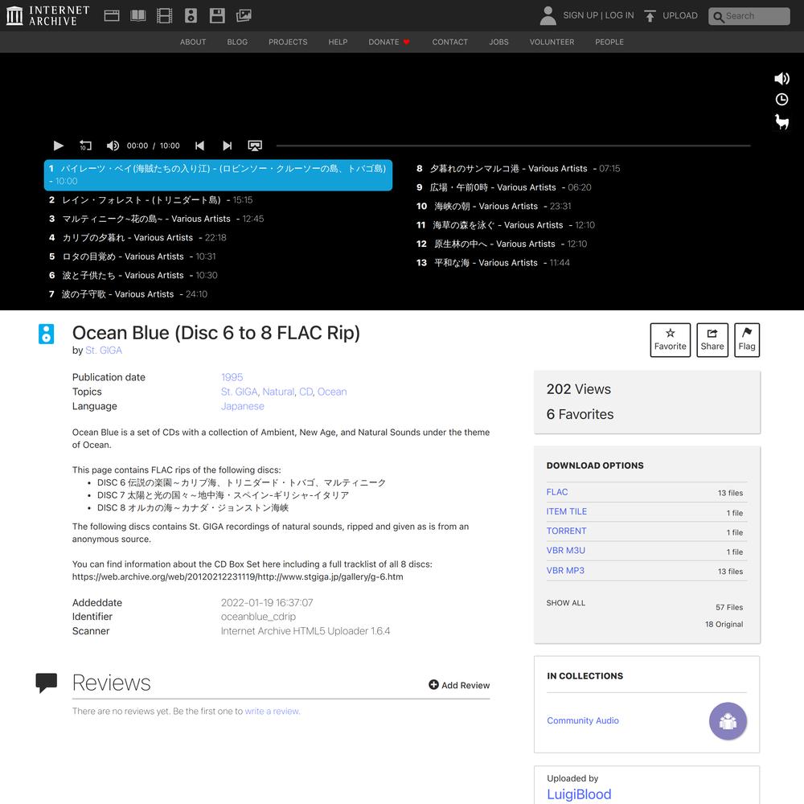Select track 4 カリブの夕暮れ
Screen dimensions: 804x804
pos(137,238)
